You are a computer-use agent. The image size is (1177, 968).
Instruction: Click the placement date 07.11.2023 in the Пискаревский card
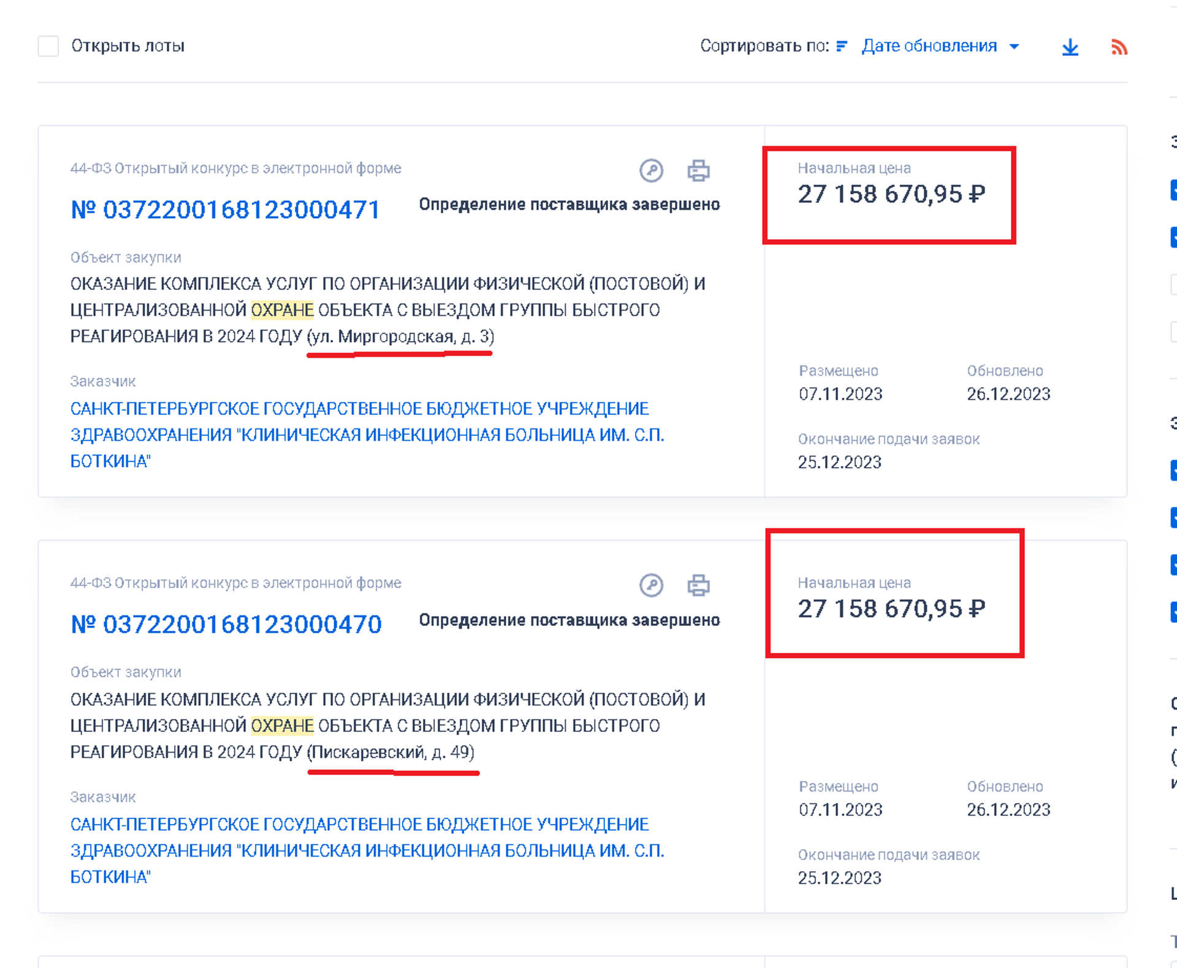point(840,810)
